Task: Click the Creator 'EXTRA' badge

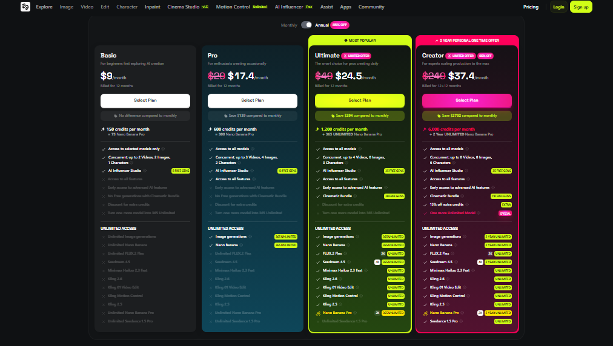Action: pos(506,204)
